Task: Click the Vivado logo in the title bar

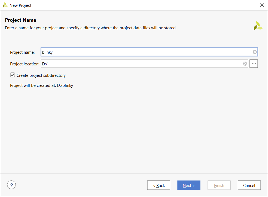Action: [5, 5]
